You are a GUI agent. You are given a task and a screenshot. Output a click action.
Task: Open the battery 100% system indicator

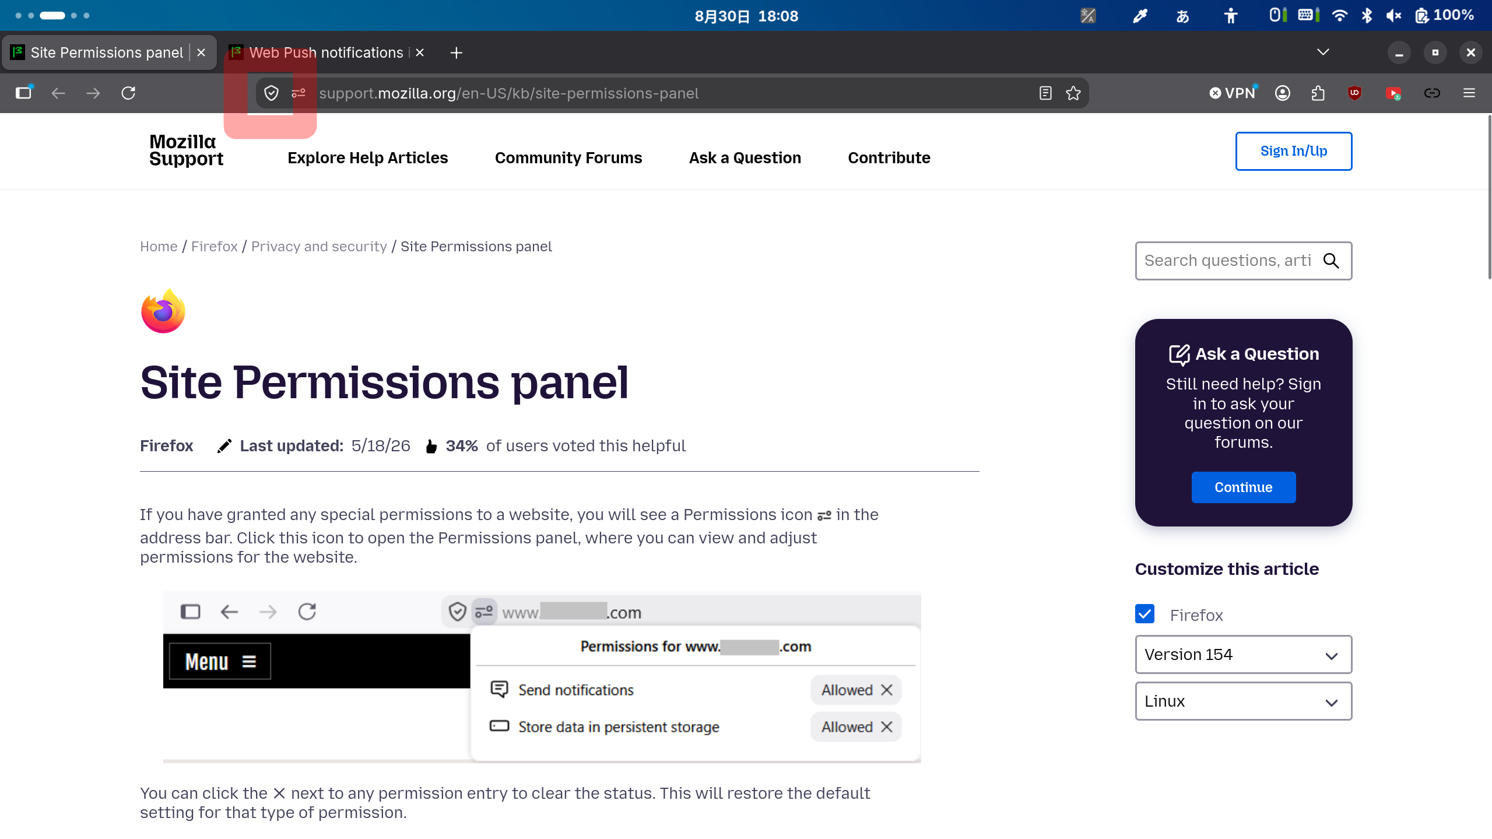1444,15
